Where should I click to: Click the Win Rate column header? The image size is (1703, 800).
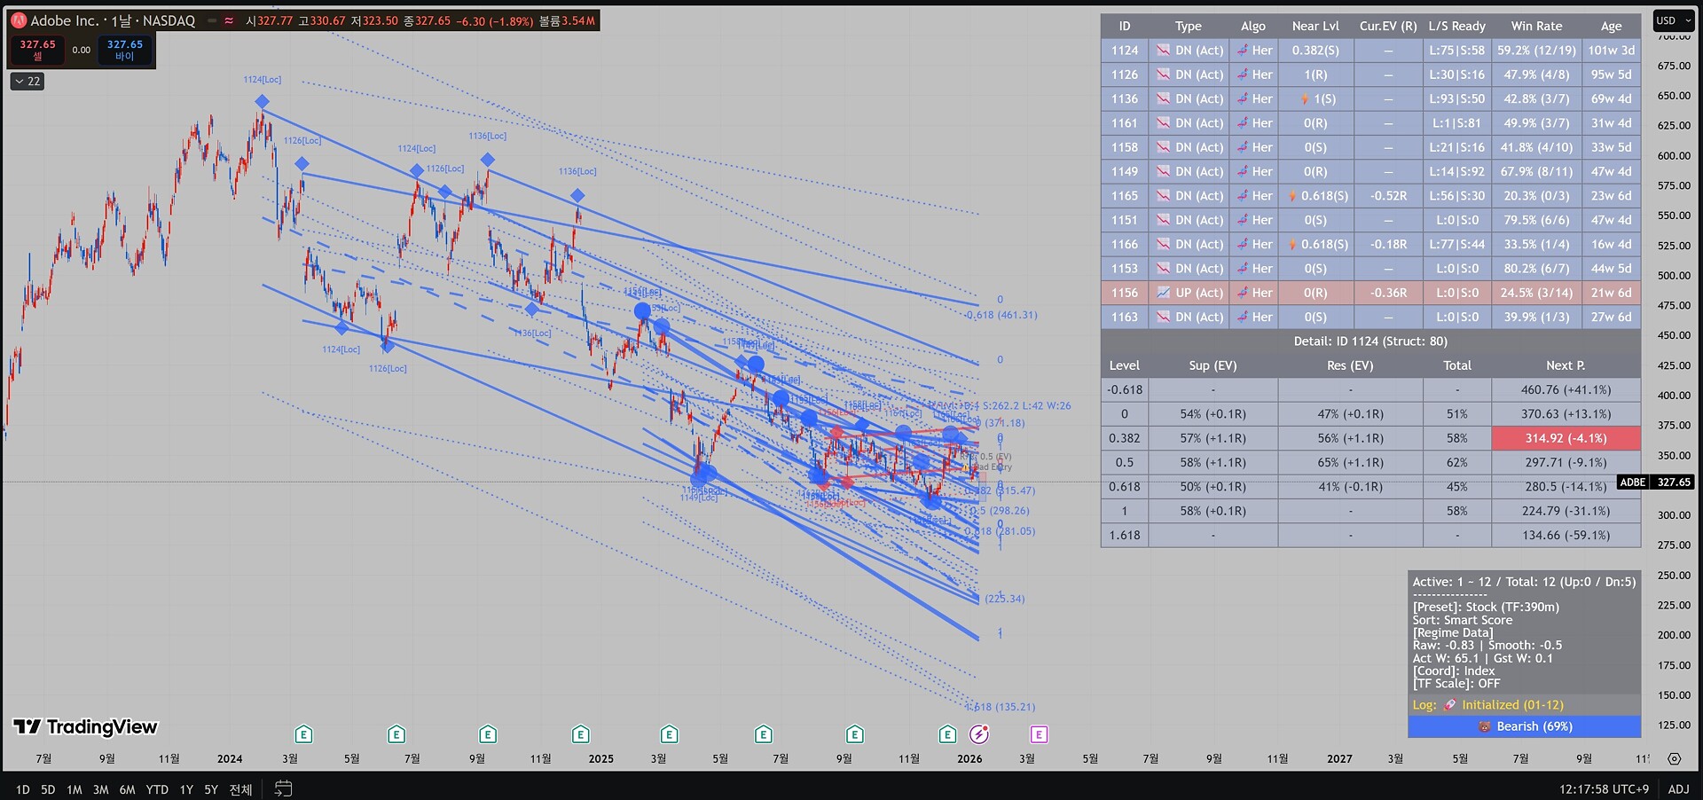click(x=1537, y=26)
